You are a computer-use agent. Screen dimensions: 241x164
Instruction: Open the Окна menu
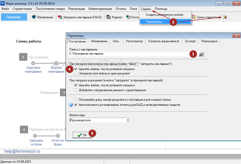tap(133, 9)
